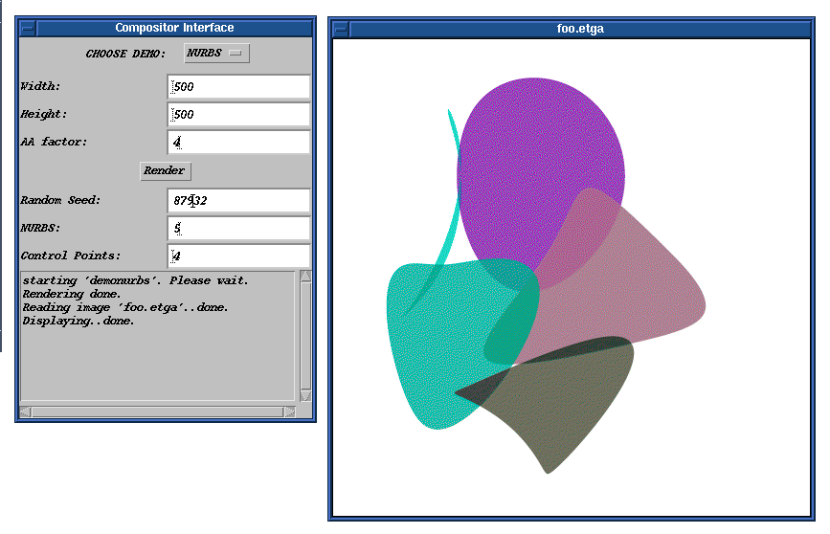Click the horizontal scrollbar left arrow
The height and width of the screenshot is (534, 830).
26,412
